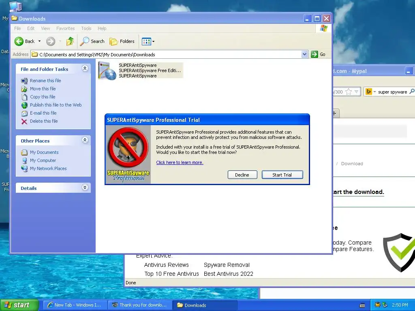
Task: Open a new tab with plus button
Action: (335, 113)
